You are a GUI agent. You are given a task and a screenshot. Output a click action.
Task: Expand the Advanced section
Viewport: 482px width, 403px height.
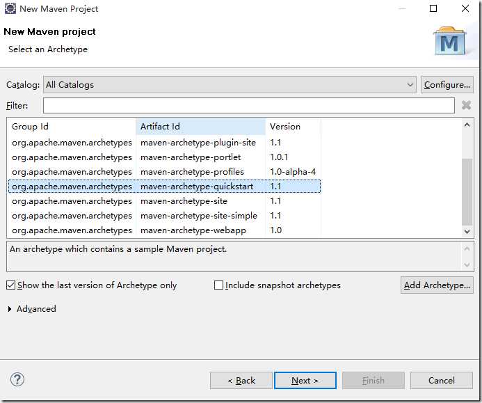(10, 309)
